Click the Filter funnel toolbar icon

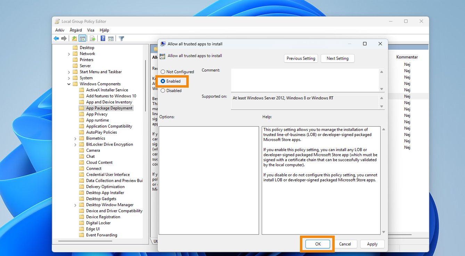click(x=121, y=38)
